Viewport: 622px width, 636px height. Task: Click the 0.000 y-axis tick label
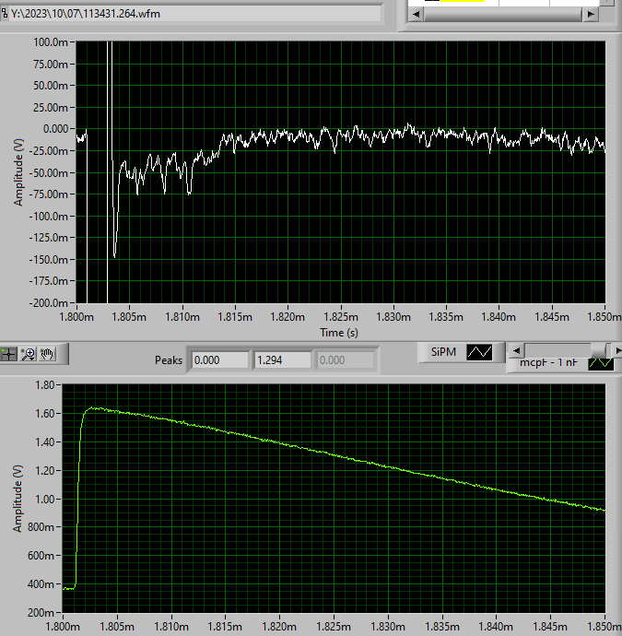click(55, 129)
